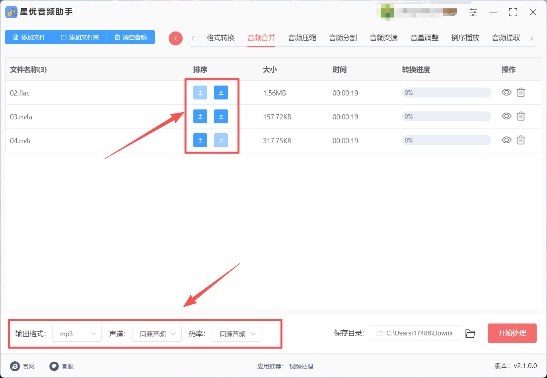This screenshot has height=378, width=547.
Task: Click the 开始处理 button
Action: pos(512,333)
